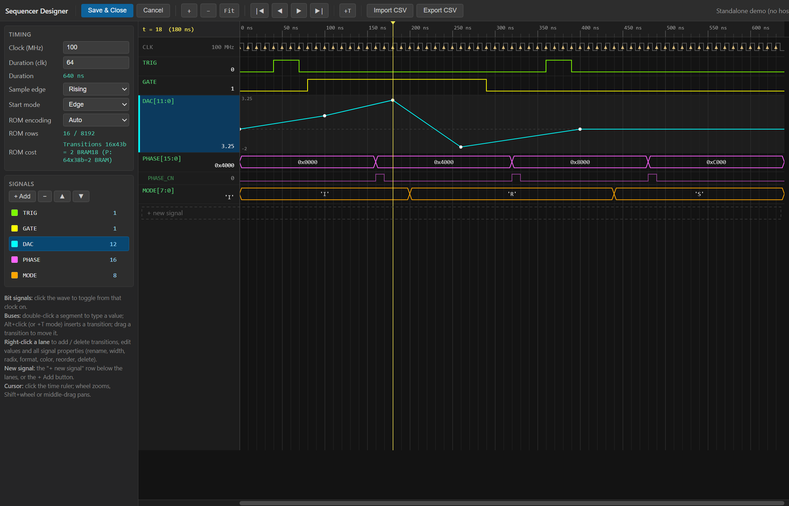789x506 pixels.
Task: Click the ROM rows value 16 / 8192
Action: pyautogui.click(x=79, y=134)
